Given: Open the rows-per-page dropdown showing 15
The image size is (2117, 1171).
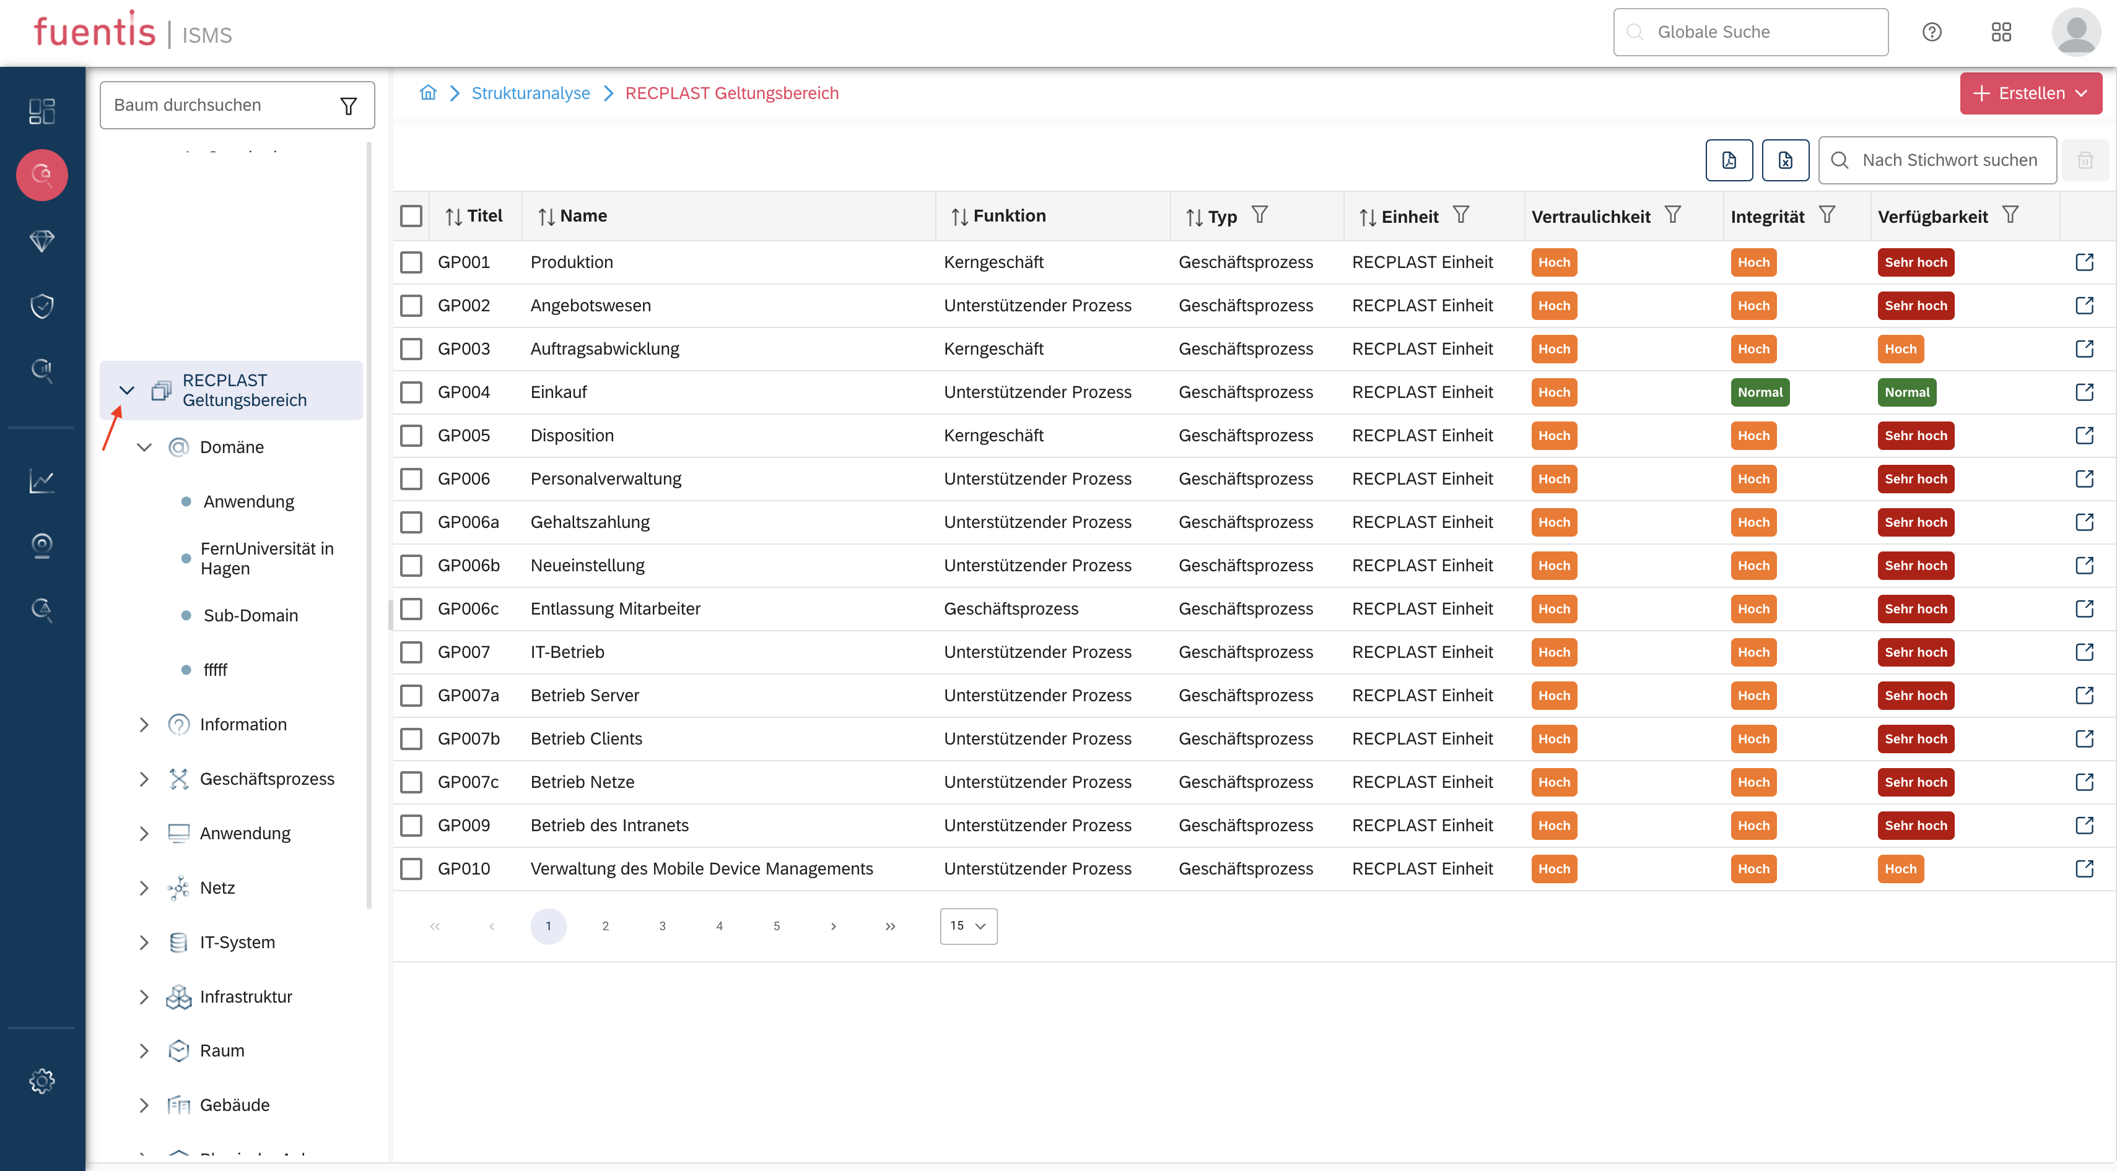Looking at the screenshot, I should tap(967, 925).
